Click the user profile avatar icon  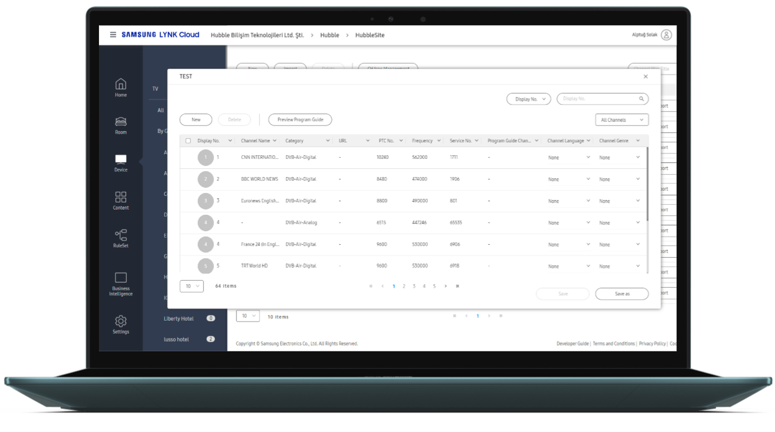click(x=666, y=35)
